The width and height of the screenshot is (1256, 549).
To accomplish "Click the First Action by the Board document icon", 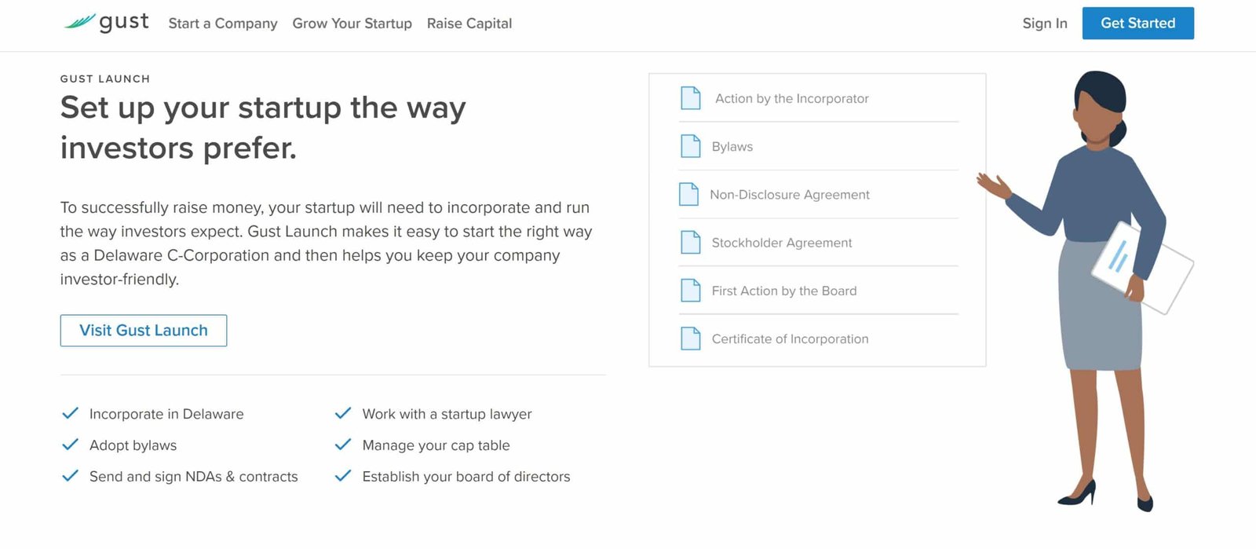I will pos(691,291).
